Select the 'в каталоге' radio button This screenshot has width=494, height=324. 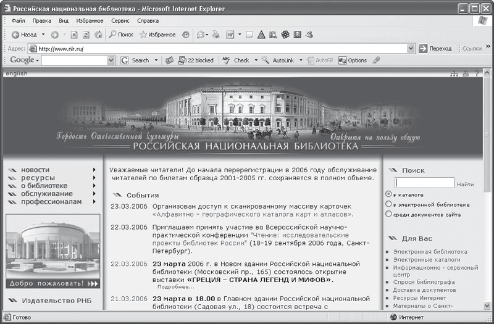[388, 194]
